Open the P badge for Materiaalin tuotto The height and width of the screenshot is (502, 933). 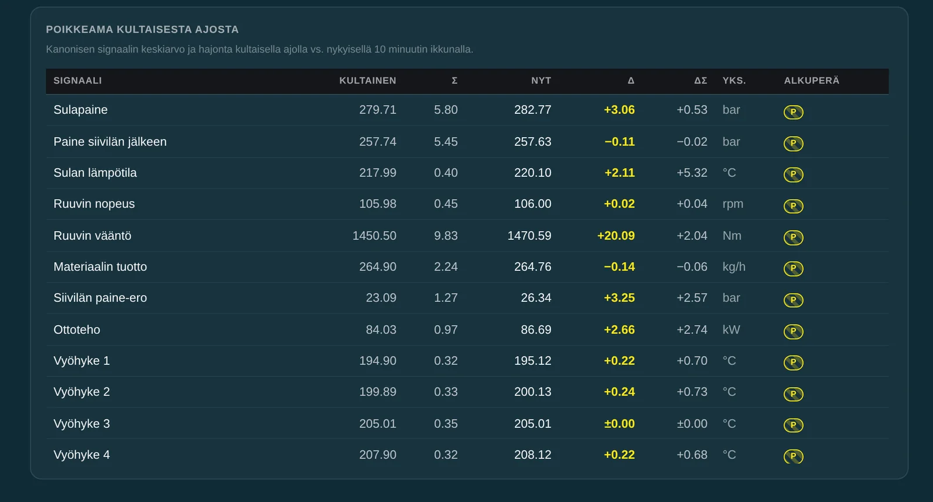click(x=793, y=269)
